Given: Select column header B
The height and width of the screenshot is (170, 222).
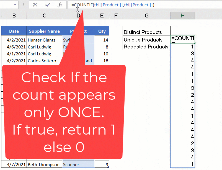Looking at the screenshot, I should pyautogui.click(x=14, y=16).
